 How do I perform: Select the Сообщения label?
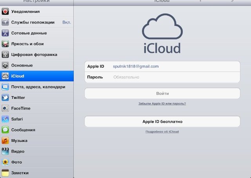(23, 130)
